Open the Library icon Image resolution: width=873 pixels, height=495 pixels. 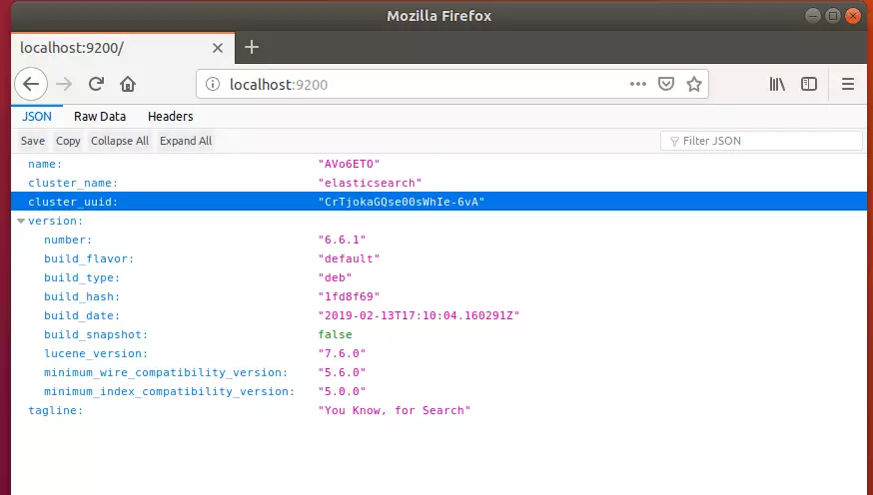777,84
